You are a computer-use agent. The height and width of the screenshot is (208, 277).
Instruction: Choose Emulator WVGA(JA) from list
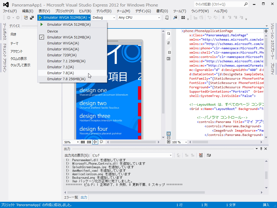click(72, 43)
